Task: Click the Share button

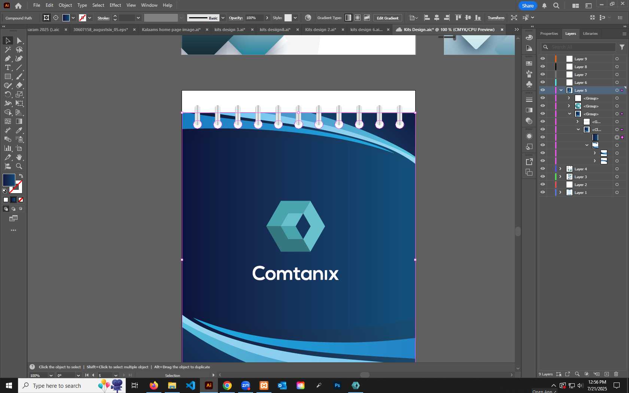Action: point(528,6)
